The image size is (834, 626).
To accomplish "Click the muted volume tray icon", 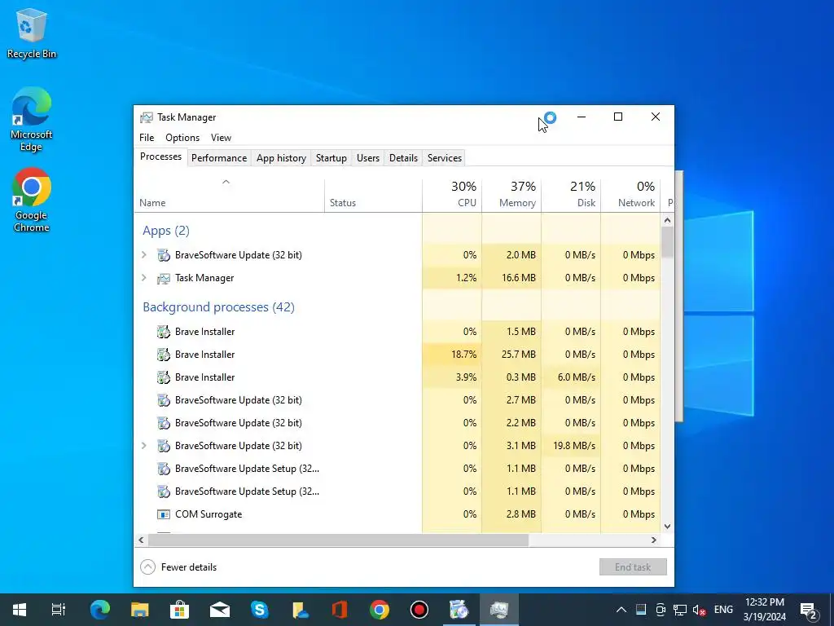I will [x=700, y=610].
